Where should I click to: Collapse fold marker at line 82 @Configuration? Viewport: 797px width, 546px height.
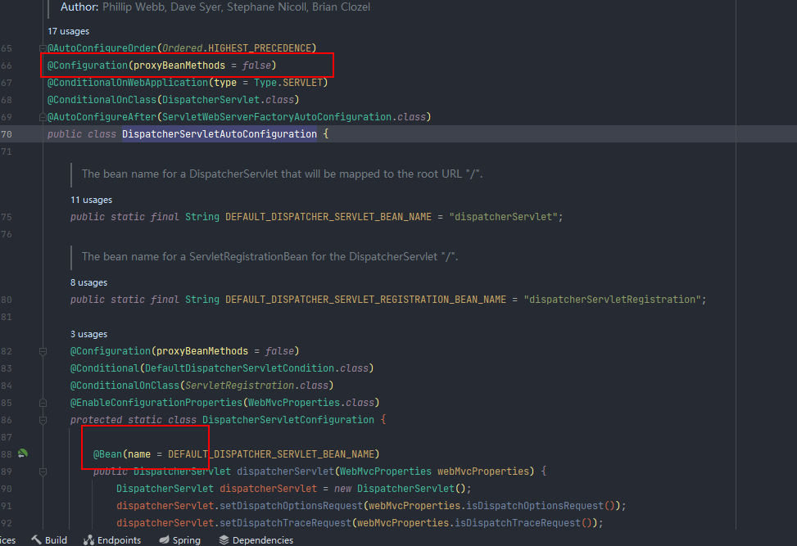tap(43, 351)
